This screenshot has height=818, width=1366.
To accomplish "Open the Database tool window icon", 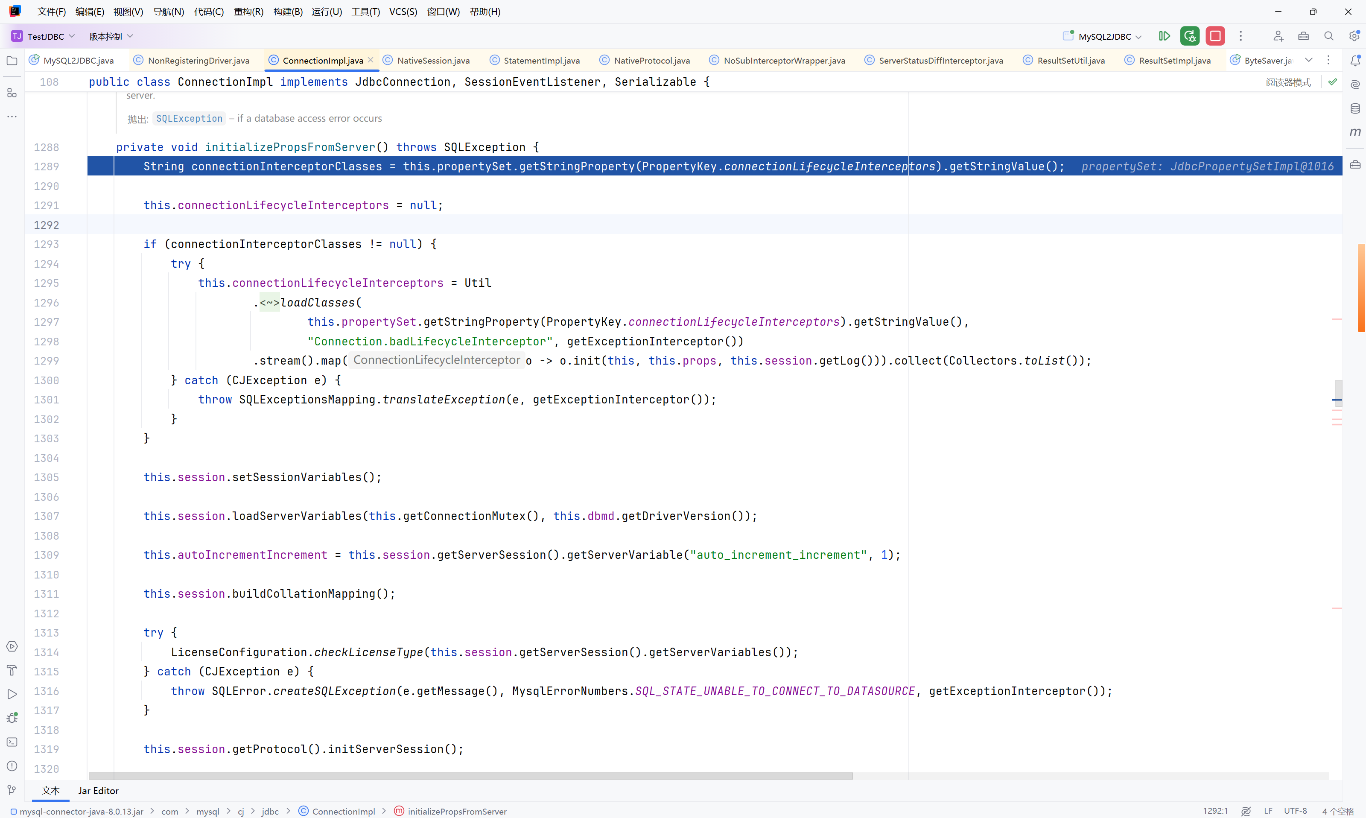I will coord(1355,108).
